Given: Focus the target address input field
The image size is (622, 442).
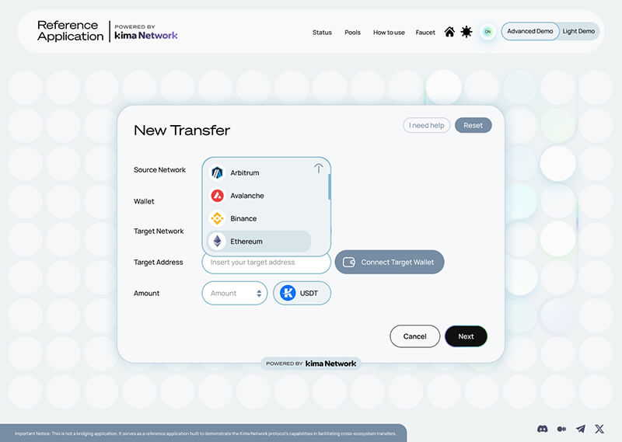Looking at the screenshot, I should (x=266, y=263).
